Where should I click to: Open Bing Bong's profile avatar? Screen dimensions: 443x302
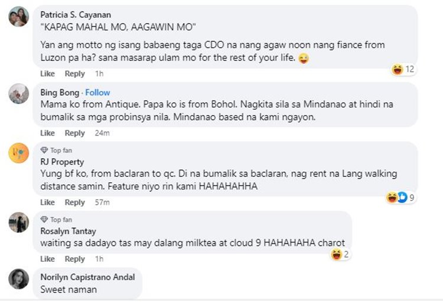(19, 94)
